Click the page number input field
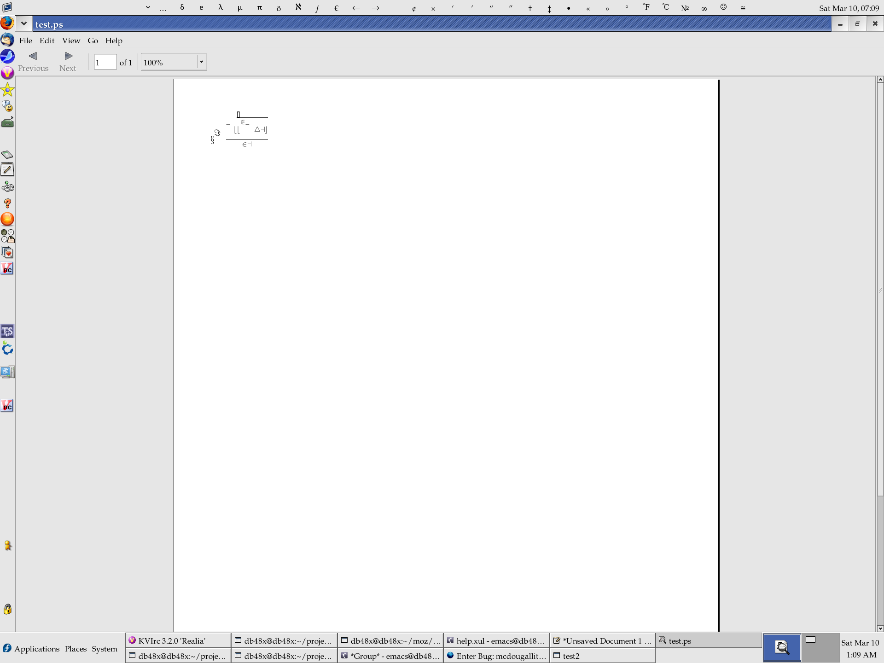 click(105, 62)
